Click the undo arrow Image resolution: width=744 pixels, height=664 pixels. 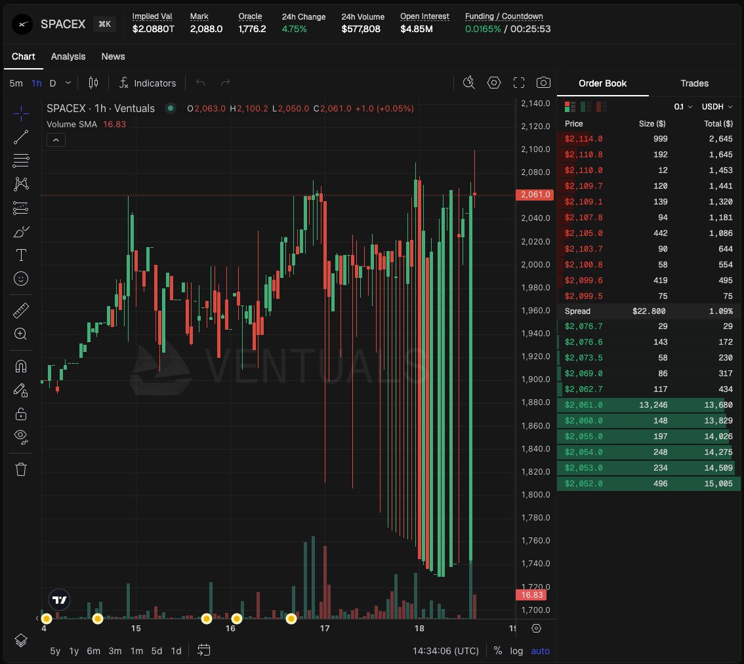(x=201, y=83)
